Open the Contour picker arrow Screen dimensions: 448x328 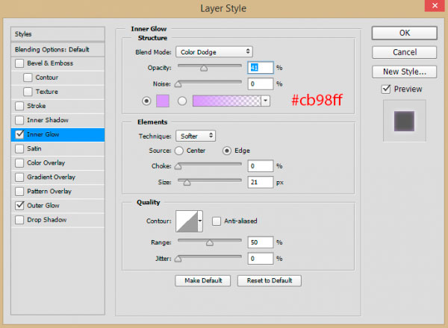(x=200, y=221)
